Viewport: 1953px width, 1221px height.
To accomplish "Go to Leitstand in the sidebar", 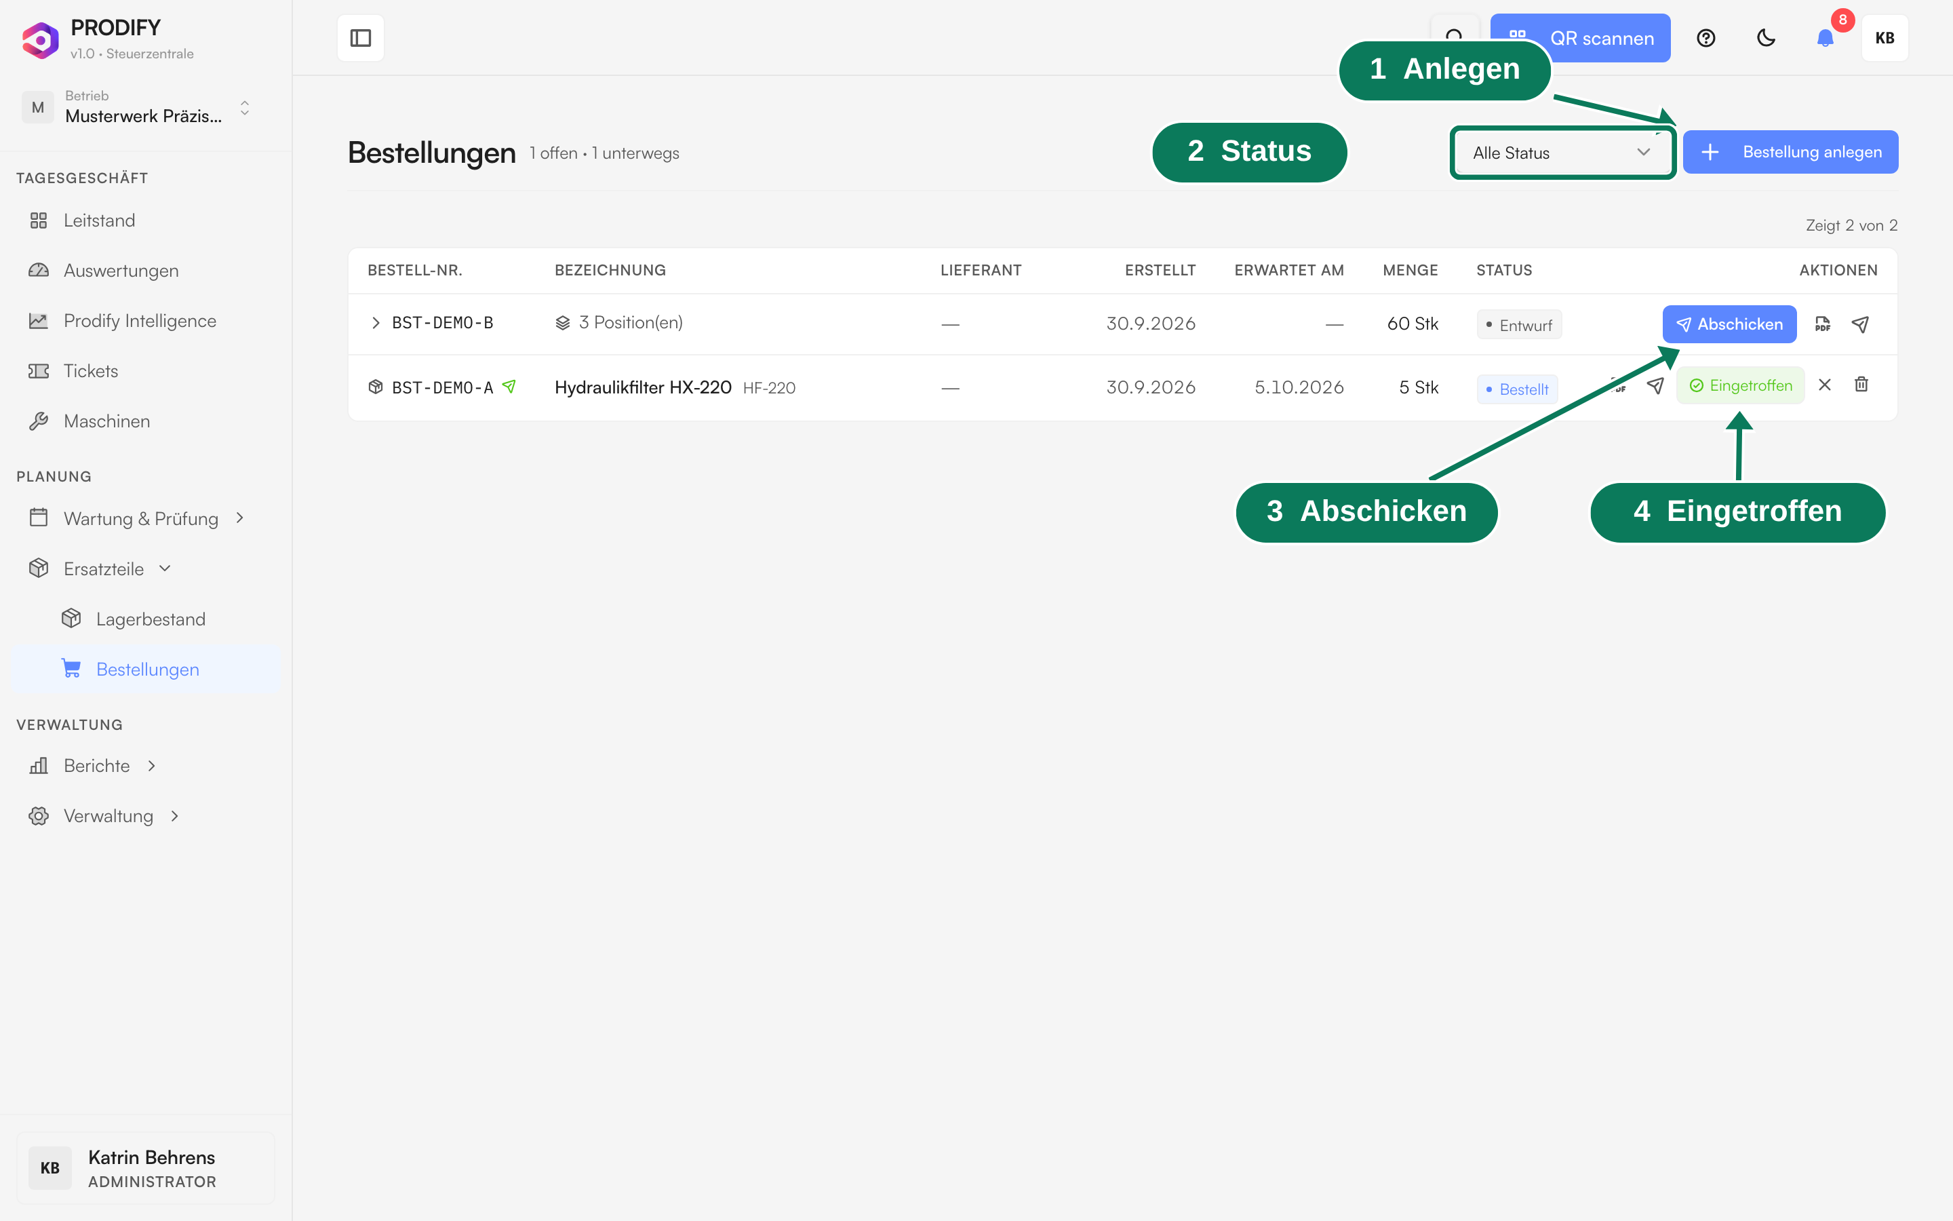I will click(146, 220).
